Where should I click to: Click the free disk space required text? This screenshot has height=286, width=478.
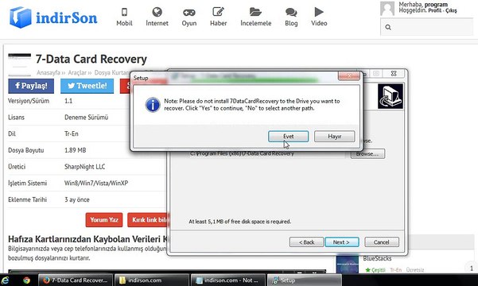(240, 222)
